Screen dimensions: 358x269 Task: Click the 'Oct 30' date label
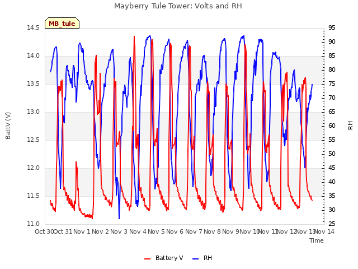tap(44, 231)
